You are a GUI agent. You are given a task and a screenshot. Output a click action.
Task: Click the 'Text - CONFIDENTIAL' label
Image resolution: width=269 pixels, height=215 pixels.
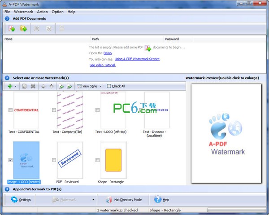(x=24, y=132)
